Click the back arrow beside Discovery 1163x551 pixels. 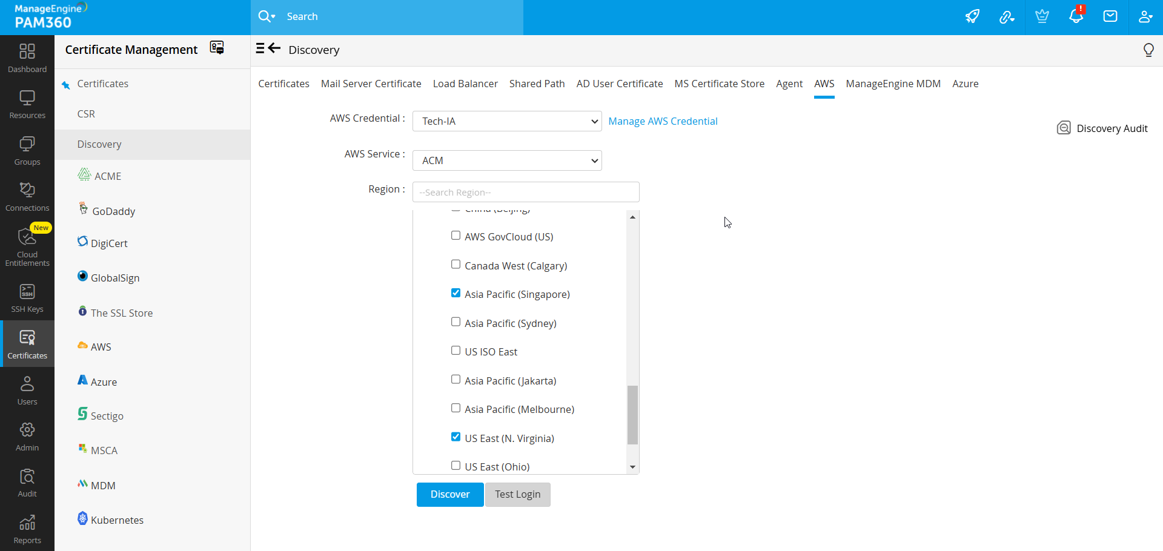(x=275, y=48)
